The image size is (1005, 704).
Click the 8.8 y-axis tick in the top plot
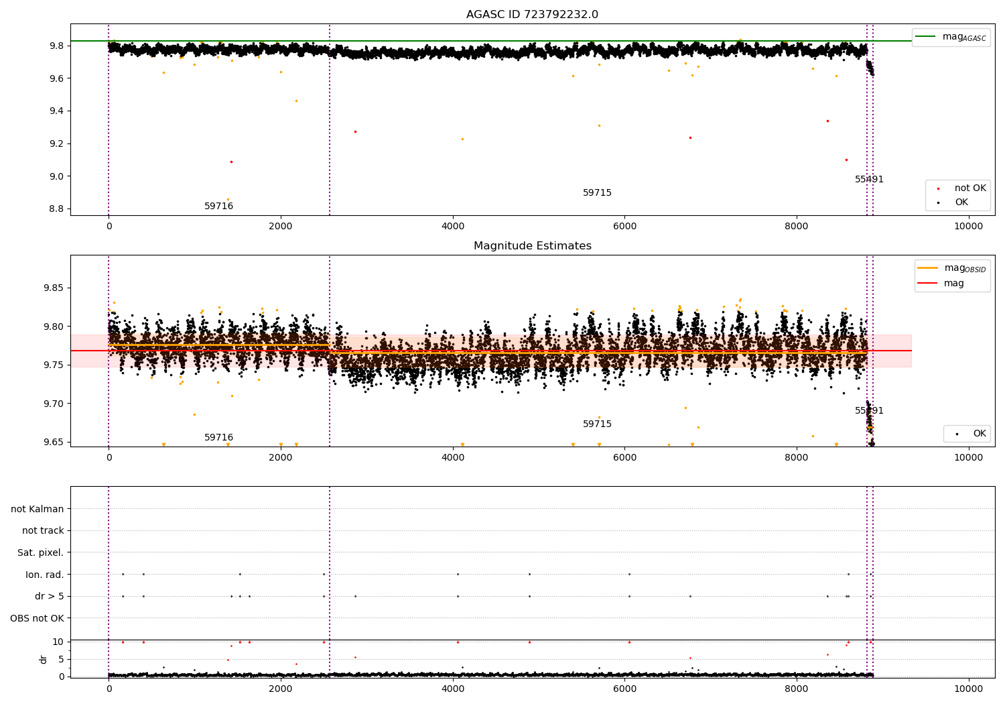pyautogui.click(x=57, y=209)
